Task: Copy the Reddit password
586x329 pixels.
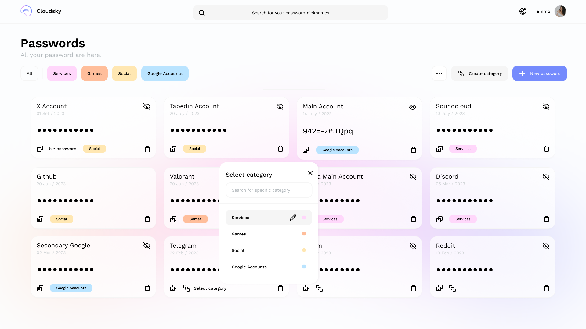Action: tap(440, 288)
